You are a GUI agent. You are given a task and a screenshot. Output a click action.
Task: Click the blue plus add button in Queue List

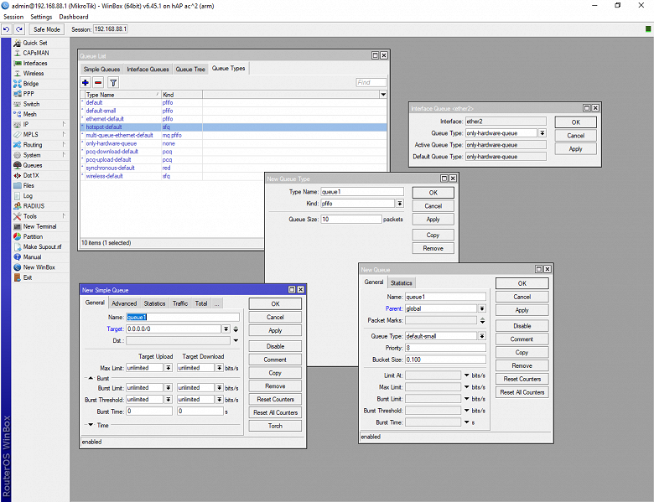(x=86, y=82)
